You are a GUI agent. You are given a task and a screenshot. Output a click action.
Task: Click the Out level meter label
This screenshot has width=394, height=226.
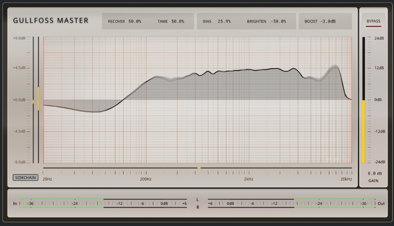[381, 204]
